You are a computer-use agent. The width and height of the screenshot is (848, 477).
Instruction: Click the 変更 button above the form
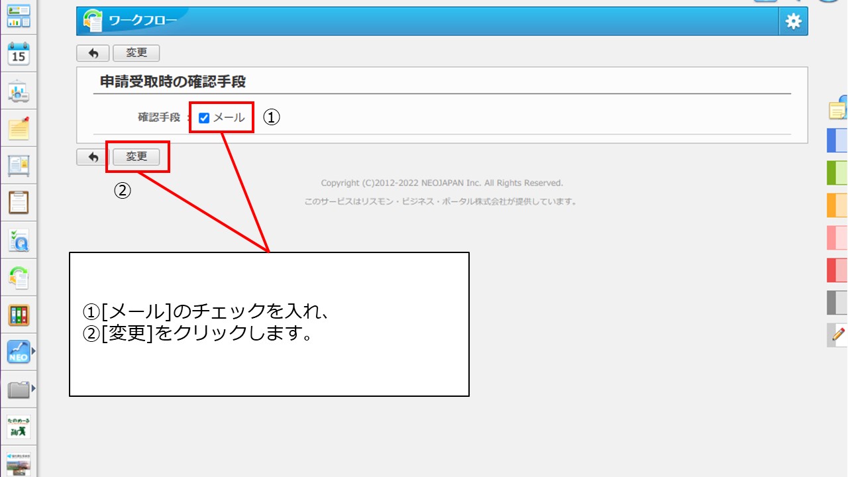point(136,53)
